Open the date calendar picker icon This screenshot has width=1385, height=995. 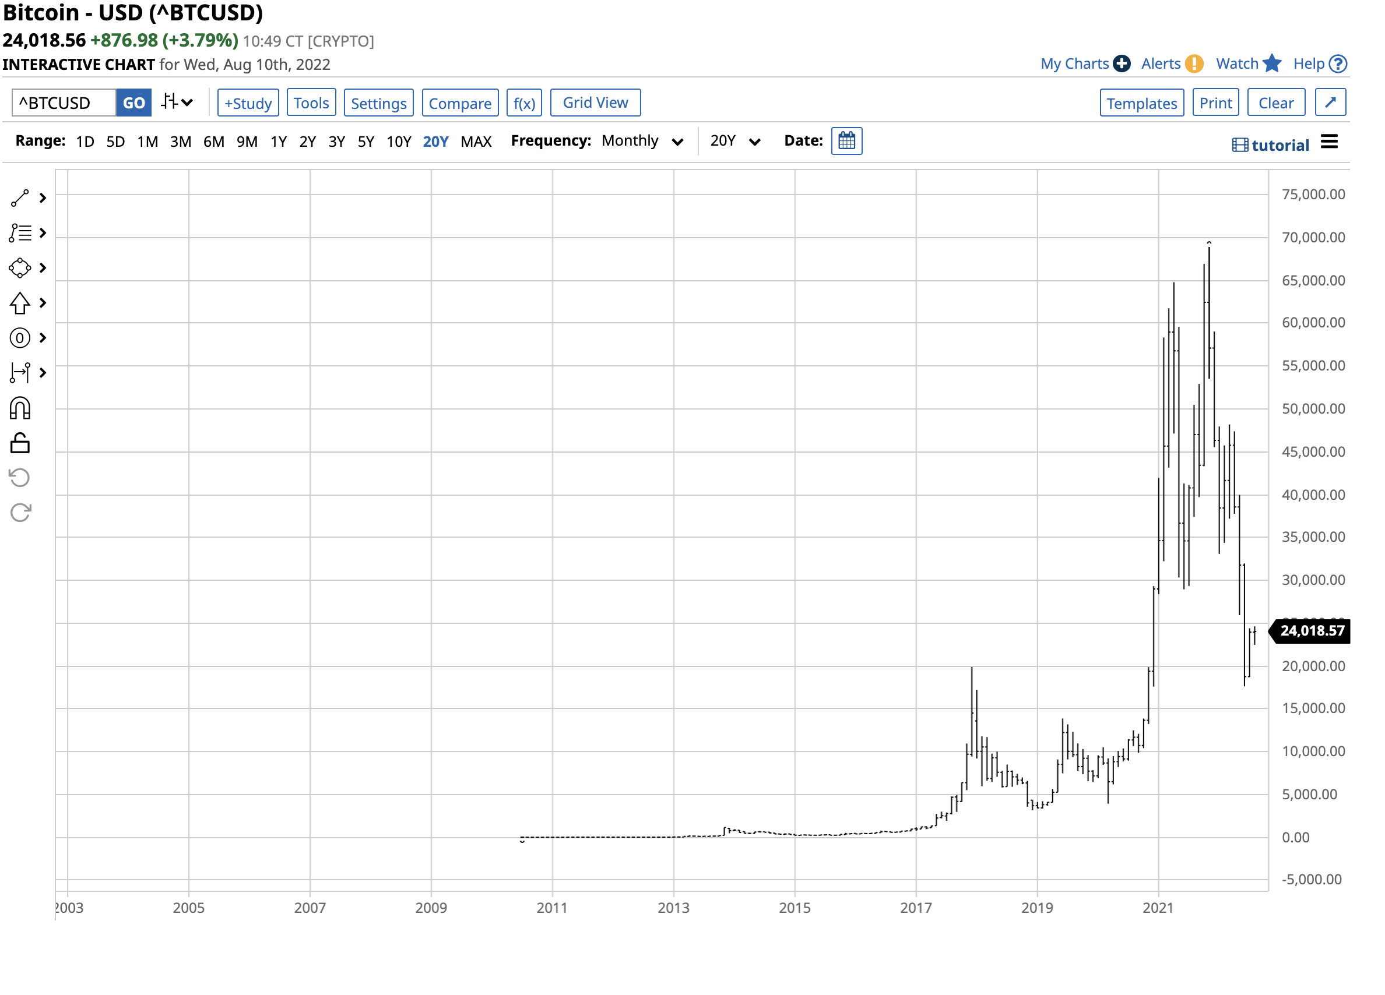coord(848,141)
